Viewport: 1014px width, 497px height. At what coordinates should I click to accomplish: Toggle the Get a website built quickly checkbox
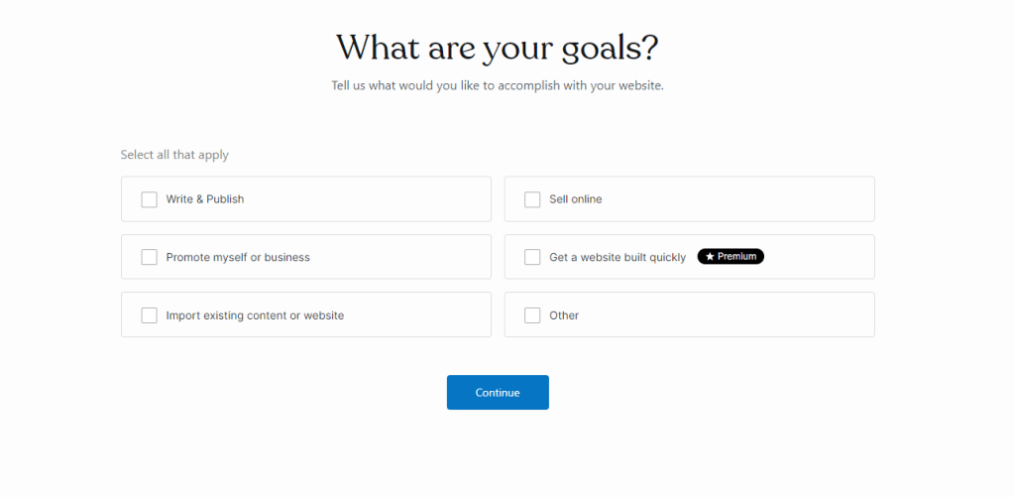click(x=532, y=257)
